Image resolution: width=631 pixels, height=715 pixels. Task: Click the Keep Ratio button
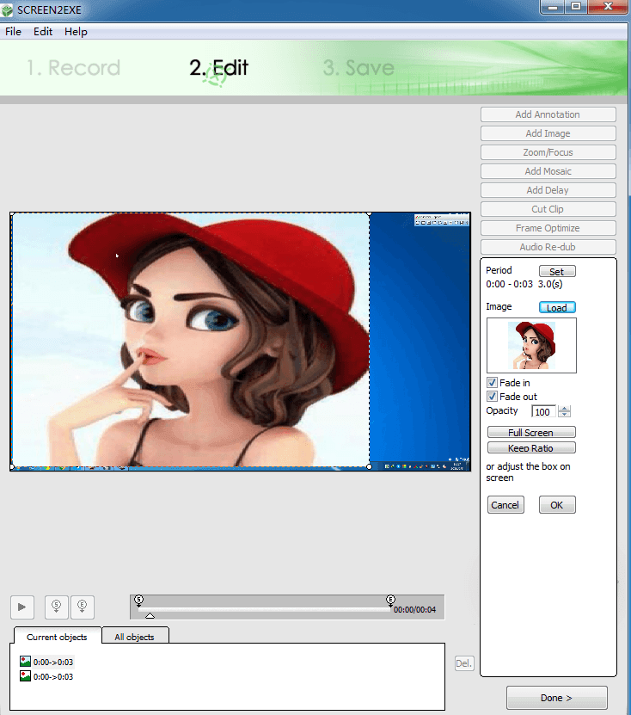click(x=531, y=447)
